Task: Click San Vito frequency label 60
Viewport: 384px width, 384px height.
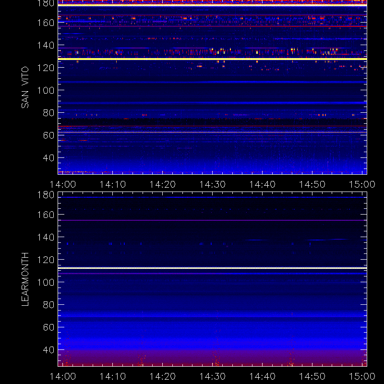Action: click(48, 135)
